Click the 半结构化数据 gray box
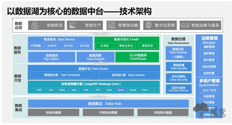This screenshot has width=232, height=125. [x=108, y=113]
